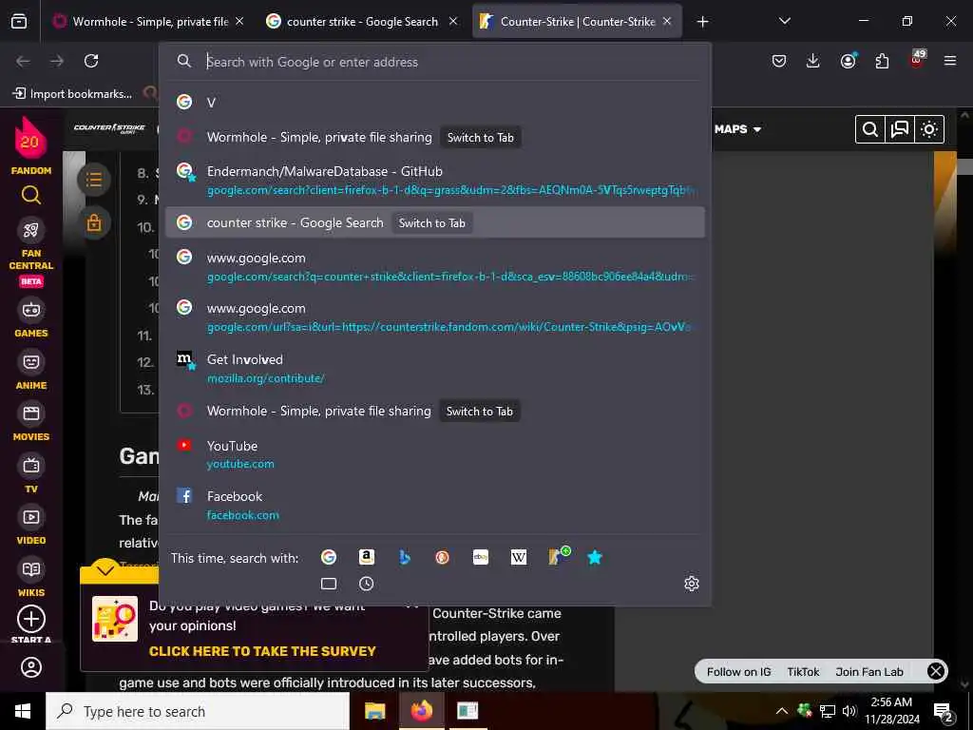Open the Wikis section in Fandom sidebar
This screenshot has width=973, height=730.
[x=31, y=579]
